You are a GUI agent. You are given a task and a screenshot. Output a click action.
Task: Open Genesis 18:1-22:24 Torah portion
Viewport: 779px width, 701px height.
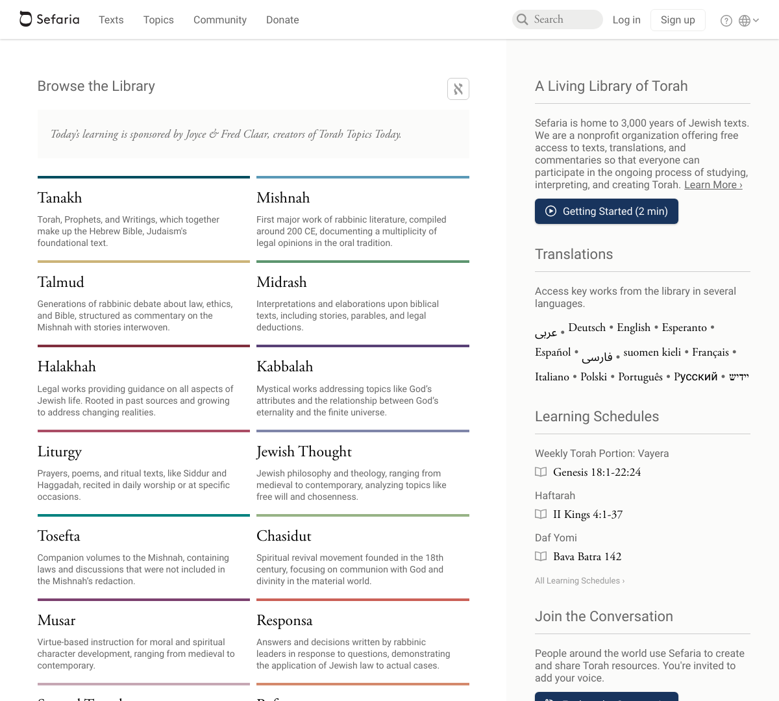click(x=597, y=472)
